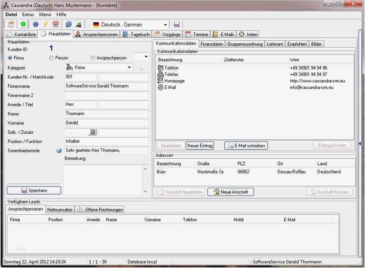This screenshot has width=365, height=268.
Task: Click the Serienbriefanrede text field
Action: [x=106, y=151]
